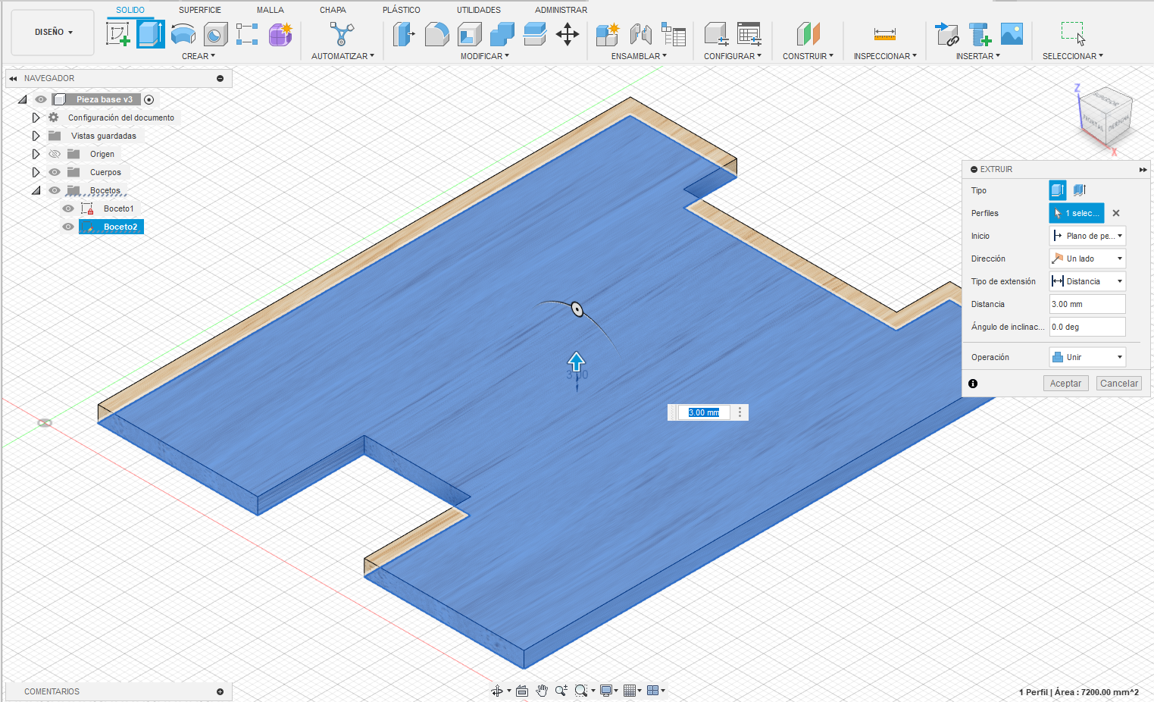
Task: Select the Shell tool icon
Action: point(470,34)
